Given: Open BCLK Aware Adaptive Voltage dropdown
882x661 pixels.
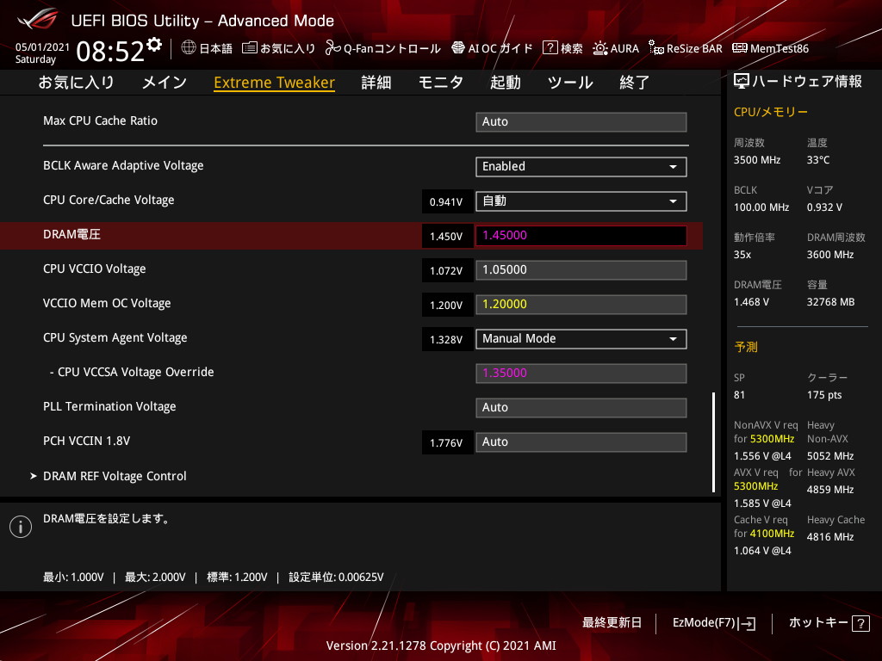Looking at the screenshot, I should [x=581, y=167].
